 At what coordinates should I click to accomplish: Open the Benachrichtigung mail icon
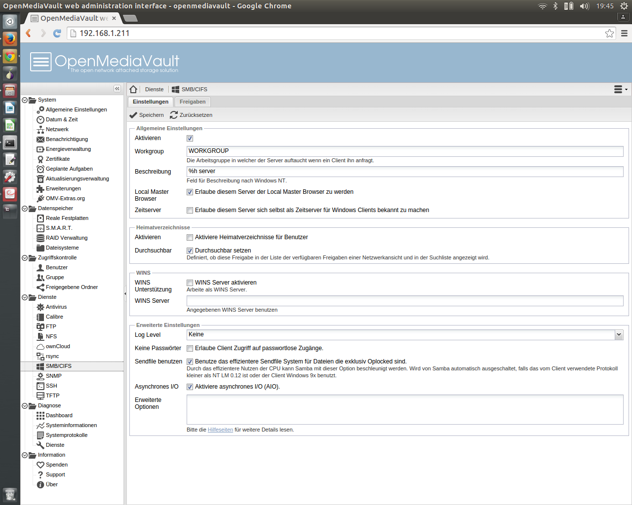[40, 139]
